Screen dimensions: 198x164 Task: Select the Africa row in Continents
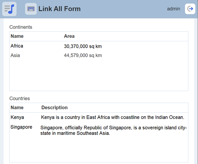99,46
